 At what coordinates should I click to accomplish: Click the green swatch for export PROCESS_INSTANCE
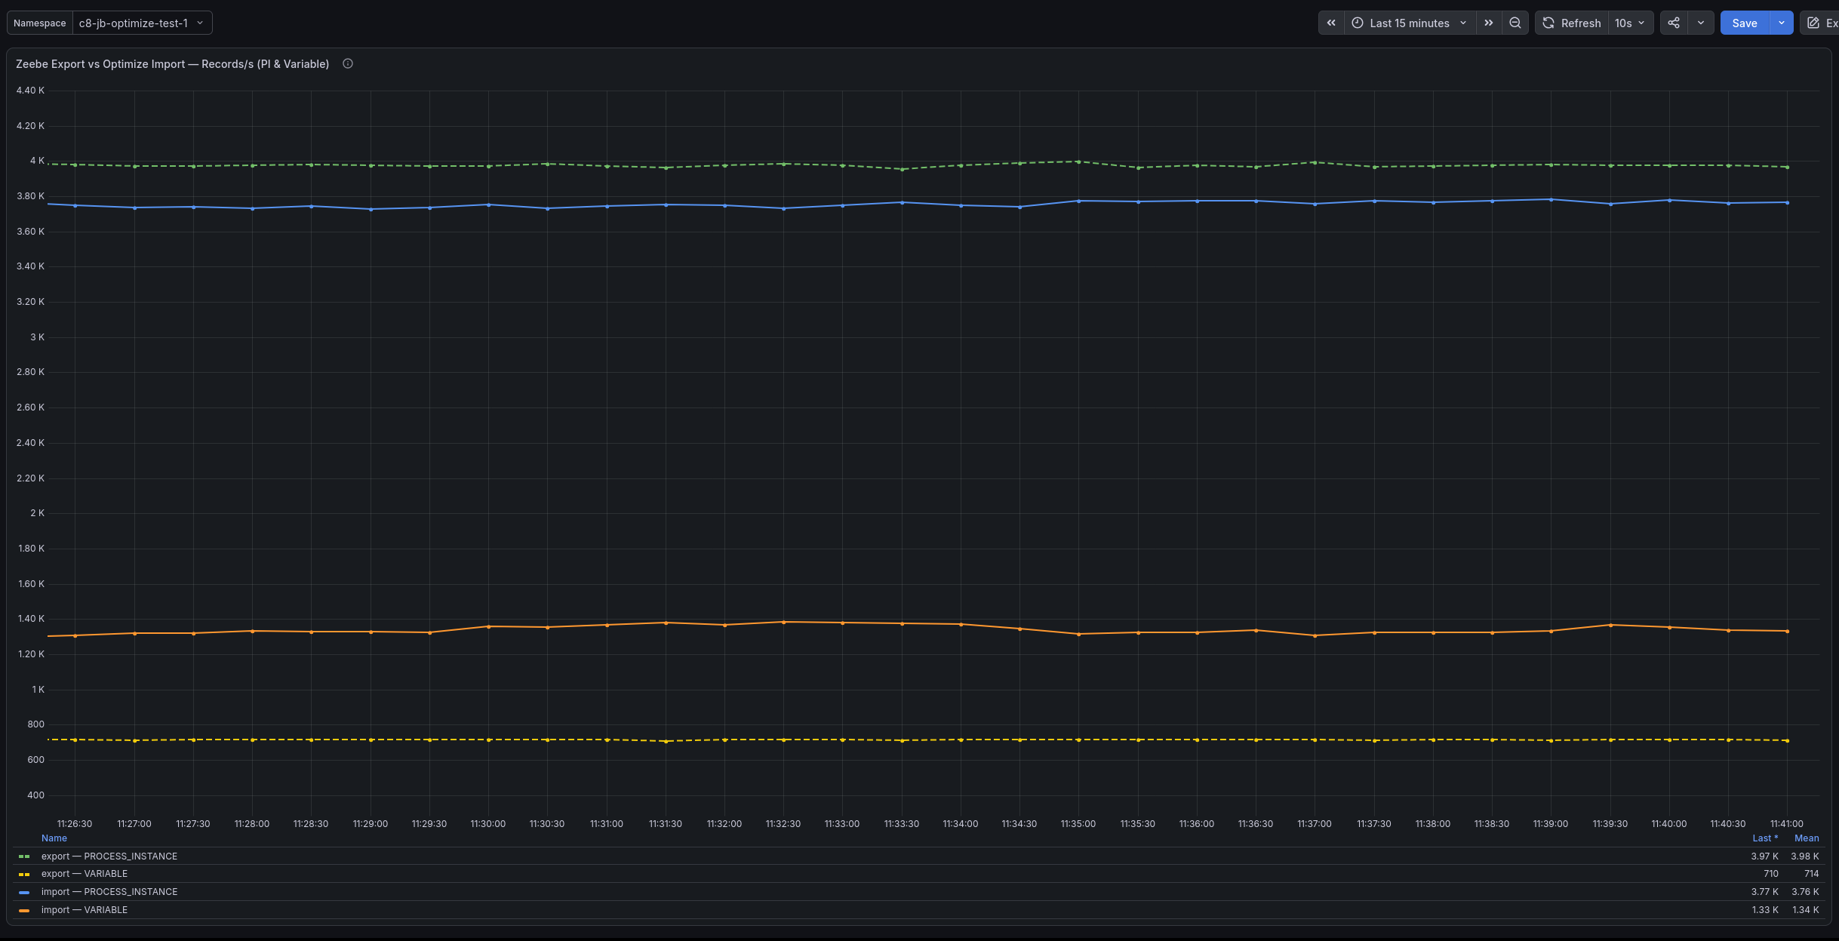click(x=24, y=856)
